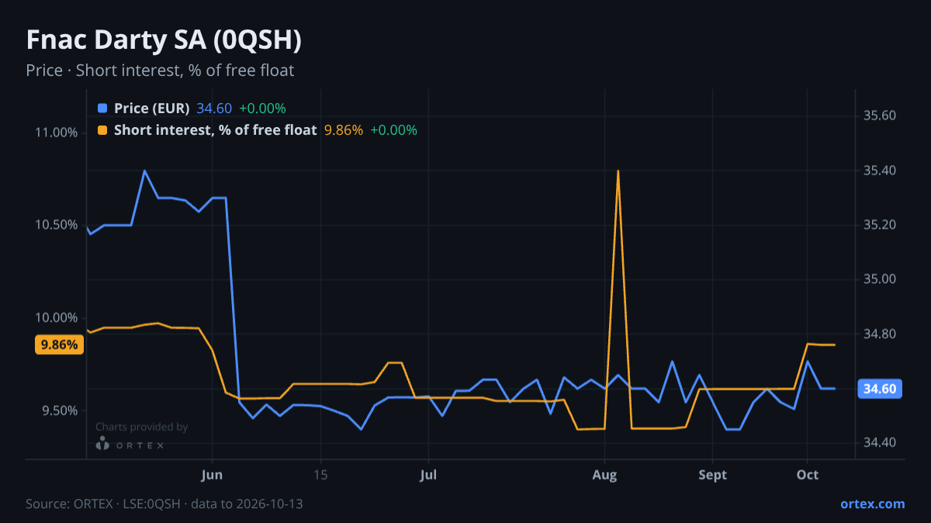This screenshot has height=523, width=931.
Task: Click the blue price line peak before June
Action: (x=144, y=170)
